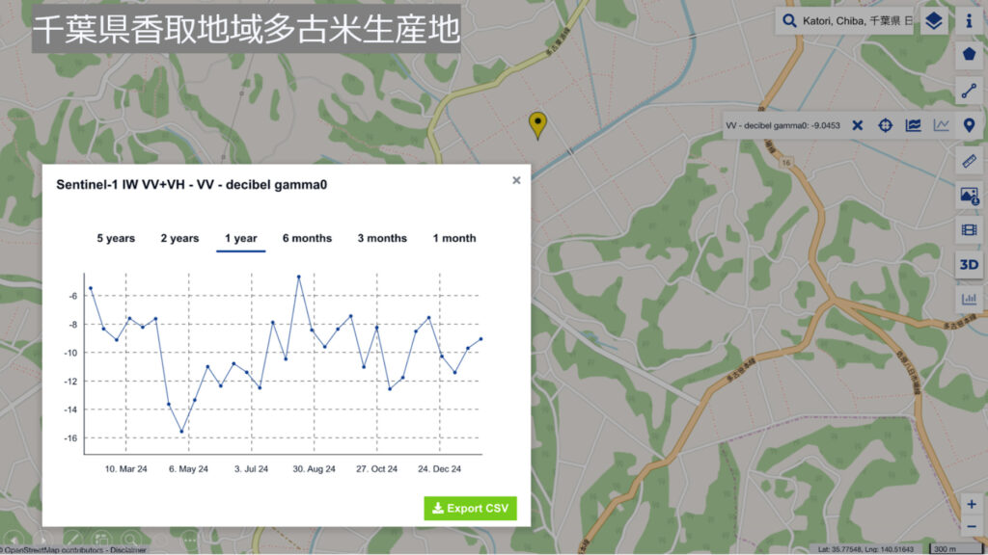Viewport: 988px width, 555px height.
Task: Activate the point-of-interest marker tool
Action: coord(970,125)
